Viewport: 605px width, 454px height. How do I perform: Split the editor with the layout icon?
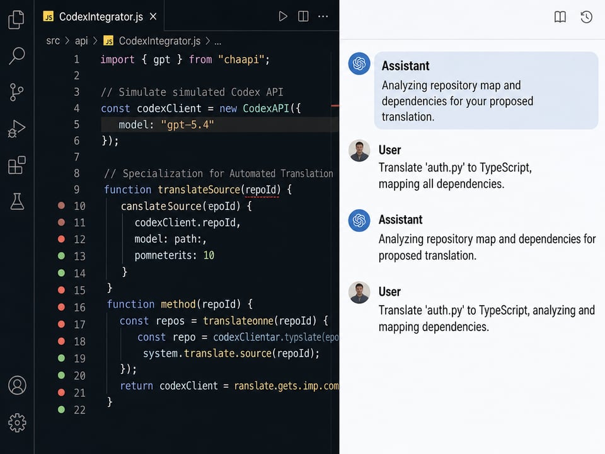(303, 16)
